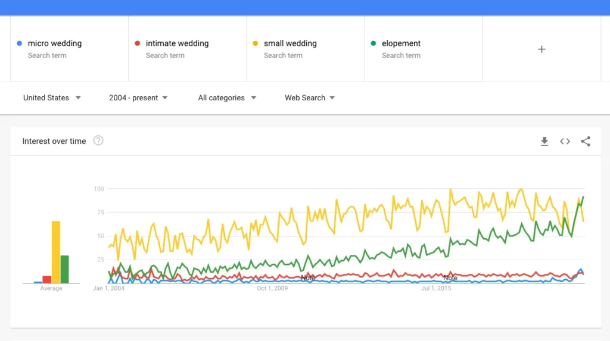Image resolution: width=610 pixels, height=341 pixels.
Task: Add a comparison term with plus icon
Action: [541, 49]
